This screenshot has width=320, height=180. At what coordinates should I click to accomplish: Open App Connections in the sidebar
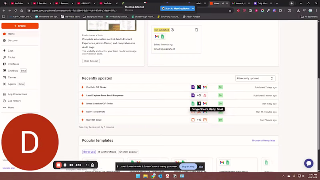point(20,94)
